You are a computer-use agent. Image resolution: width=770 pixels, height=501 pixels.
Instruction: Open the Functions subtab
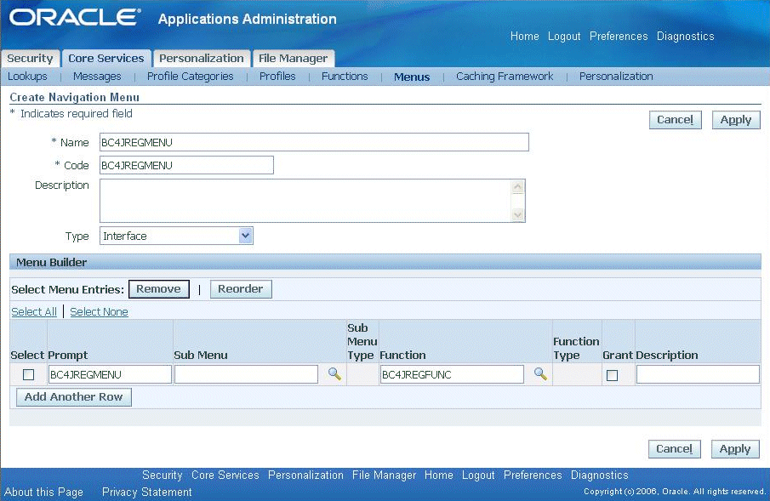coord(345,77)
